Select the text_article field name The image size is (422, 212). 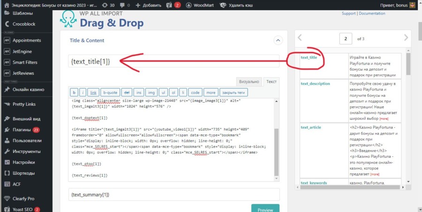pos(311,127)
